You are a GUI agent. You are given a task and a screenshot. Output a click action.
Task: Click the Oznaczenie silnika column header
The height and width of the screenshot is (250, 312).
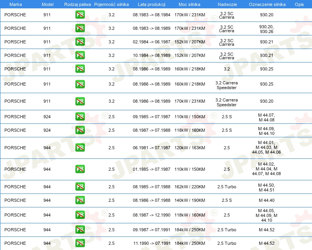coord(267,4)
